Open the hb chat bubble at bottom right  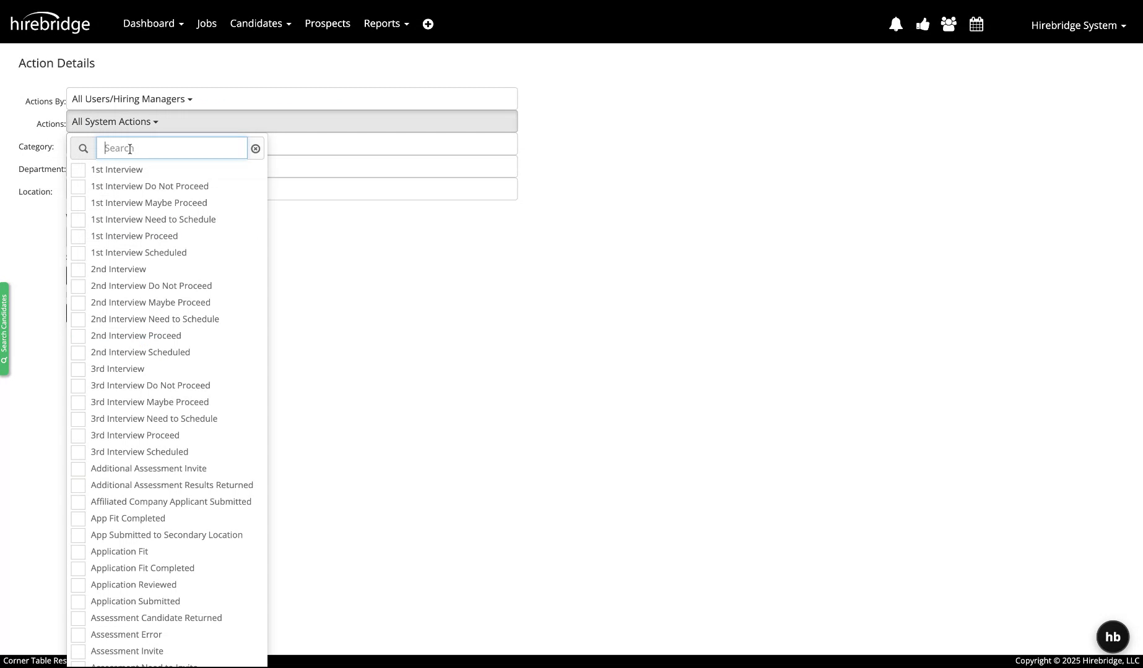(1113, 636)
